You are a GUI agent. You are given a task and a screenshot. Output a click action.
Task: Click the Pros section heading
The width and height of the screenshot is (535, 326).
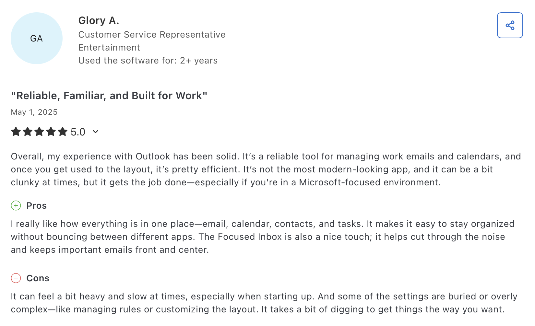click(36, 205)
